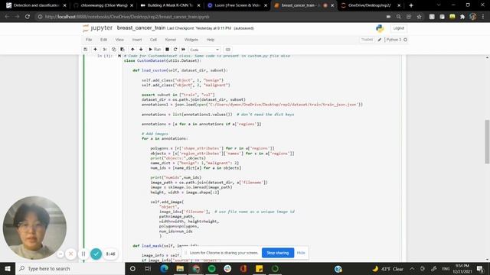
Task: Click the Logout button
Action: click(x=398, y=28)
